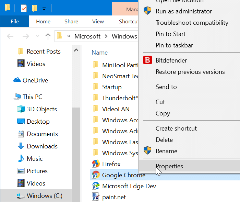Open Properties from context menu

(190, 166)
